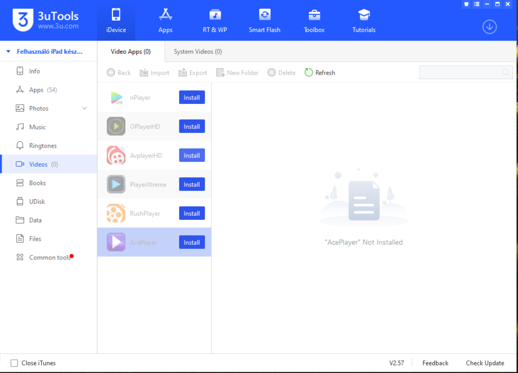Screen dimensions: 518x373
Task: Click the Export toolbar button
Action: 193,73
